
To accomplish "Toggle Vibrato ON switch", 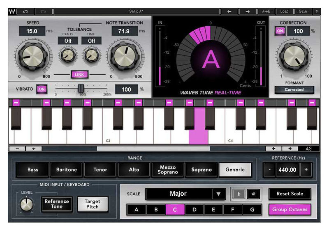I will point(42,89).
